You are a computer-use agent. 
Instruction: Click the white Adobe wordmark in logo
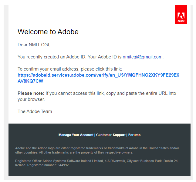tap(181, 21)
